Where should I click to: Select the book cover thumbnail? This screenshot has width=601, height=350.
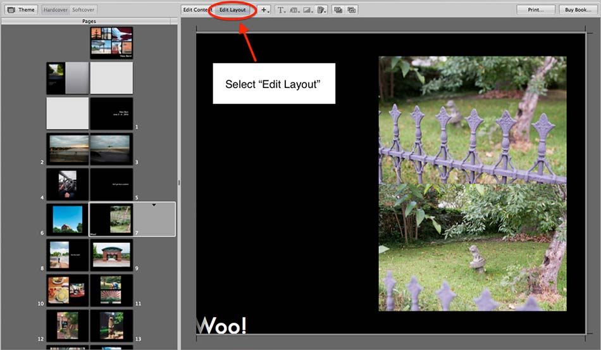111,42
